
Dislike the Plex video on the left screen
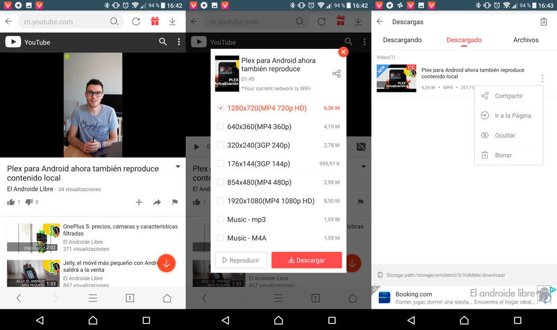29,202
